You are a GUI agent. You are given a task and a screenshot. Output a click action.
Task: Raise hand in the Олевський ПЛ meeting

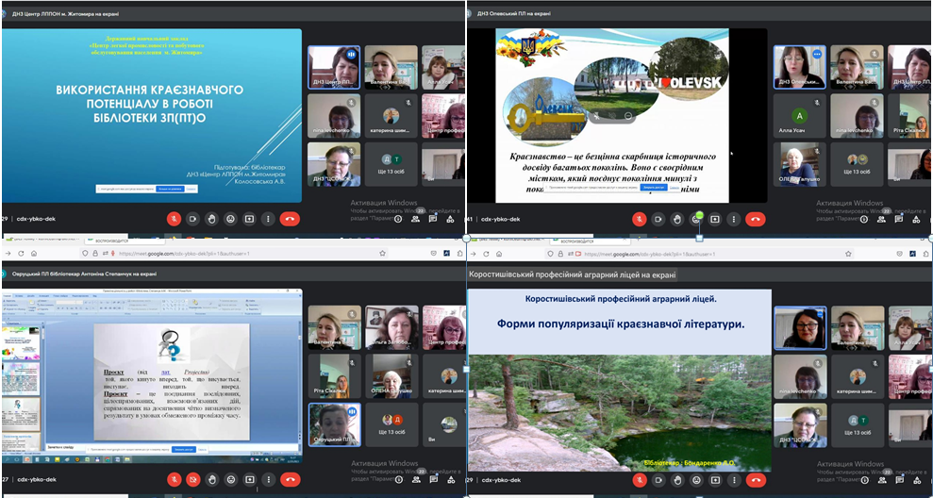(677, 219)
